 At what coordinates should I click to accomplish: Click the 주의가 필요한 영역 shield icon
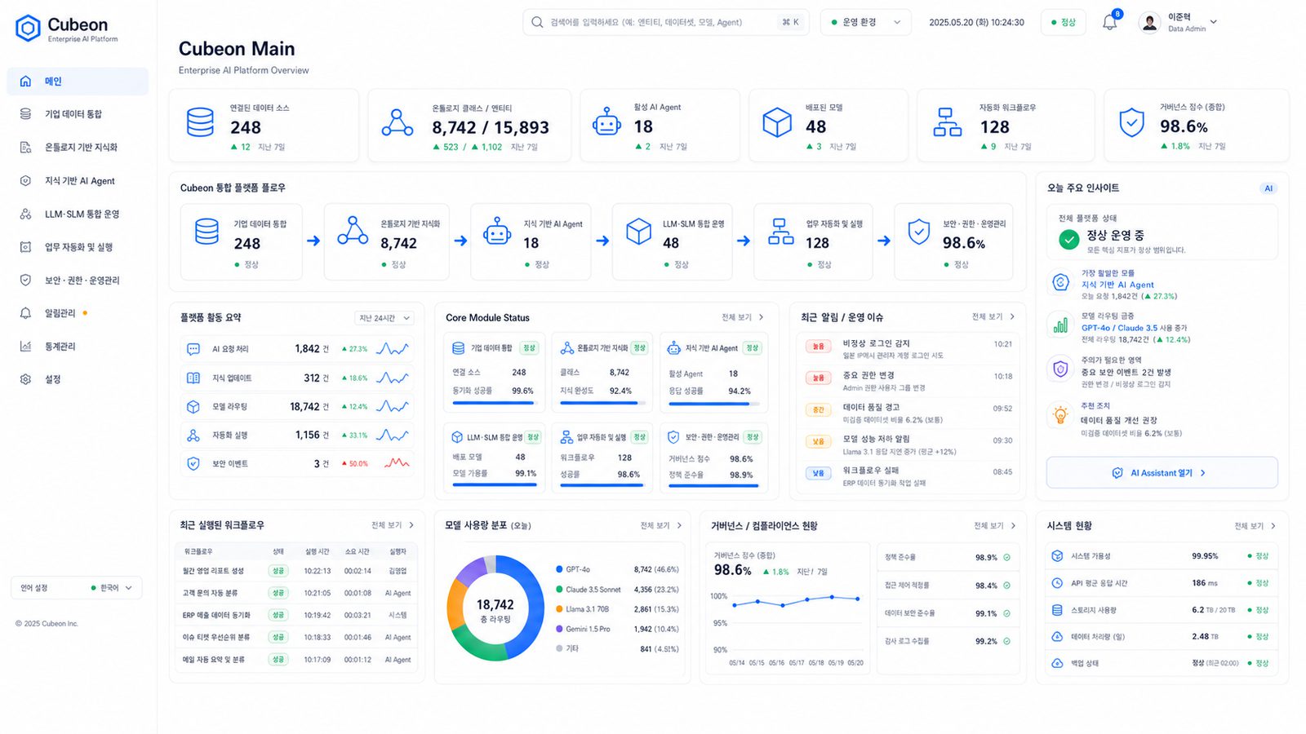pyautogui.click(x=1060, y=369)
